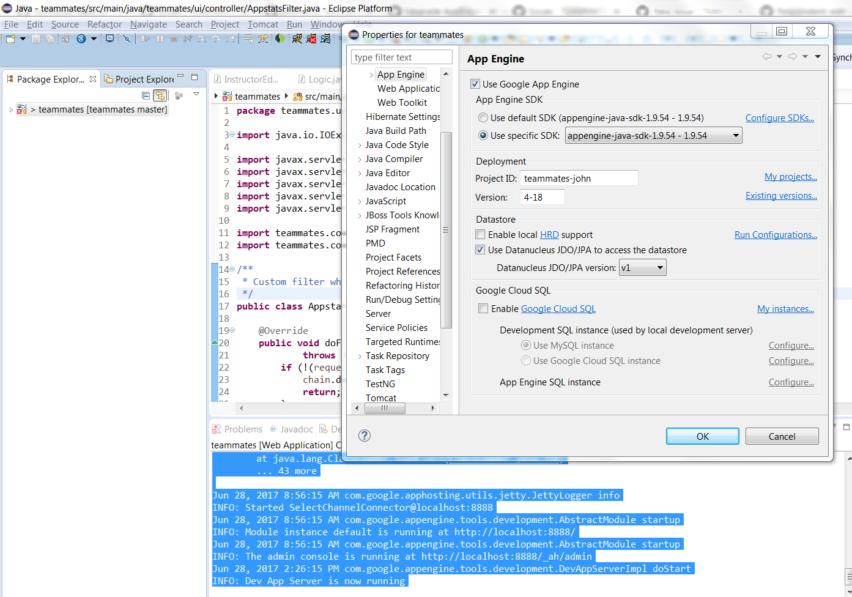
Task: Maximize the Package Explorer panel
Action: tap(194, 77)
